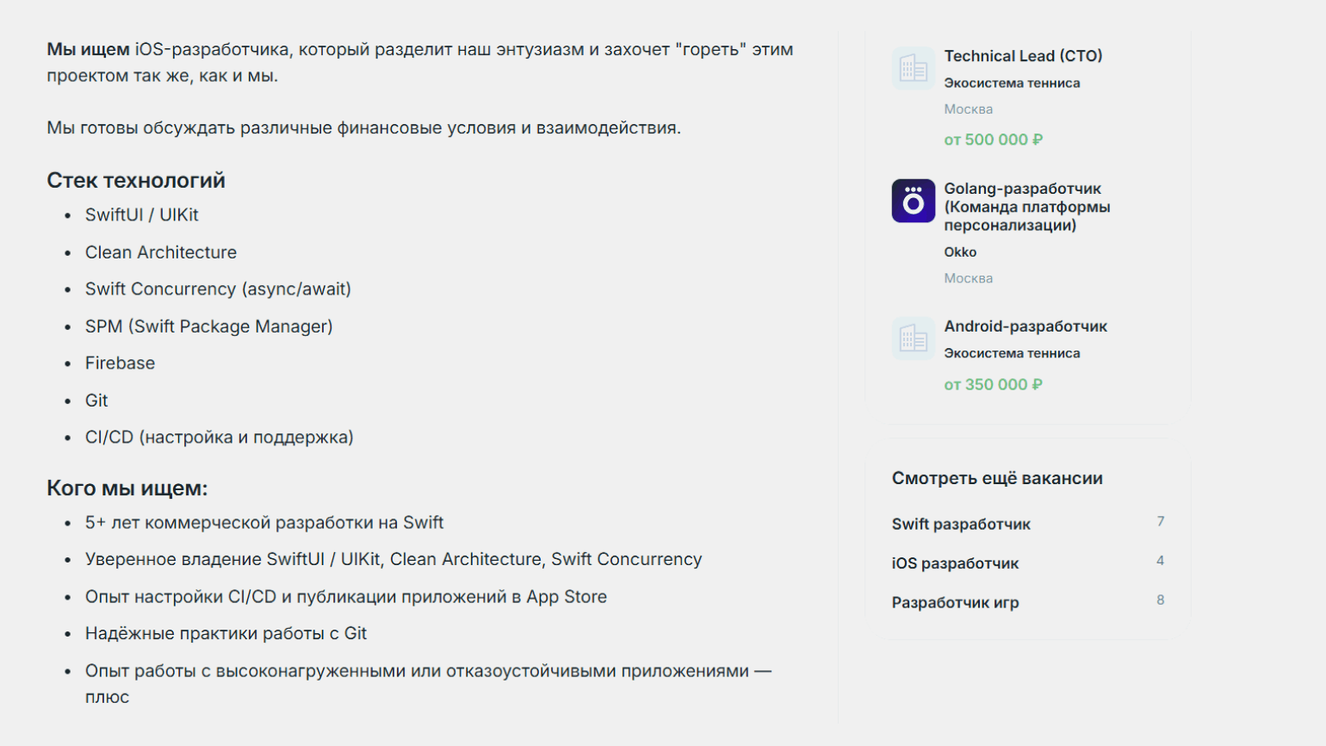Click the Swift разработчик count 7
The width and height of the screenshot is (1326, 746).
click(x=1160, y=521)
